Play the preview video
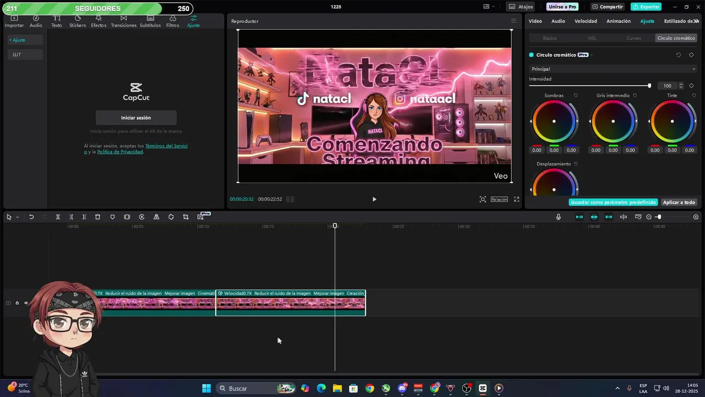 [x=374, y=199]
